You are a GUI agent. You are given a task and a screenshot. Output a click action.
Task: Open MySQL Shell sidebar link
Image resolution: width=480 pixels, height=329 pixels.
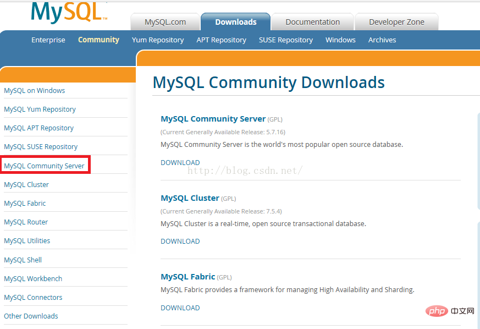23,260
